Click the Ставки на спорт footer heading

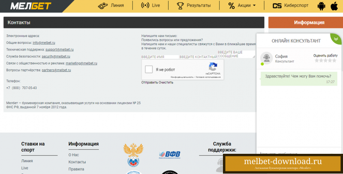click(33, 147)
